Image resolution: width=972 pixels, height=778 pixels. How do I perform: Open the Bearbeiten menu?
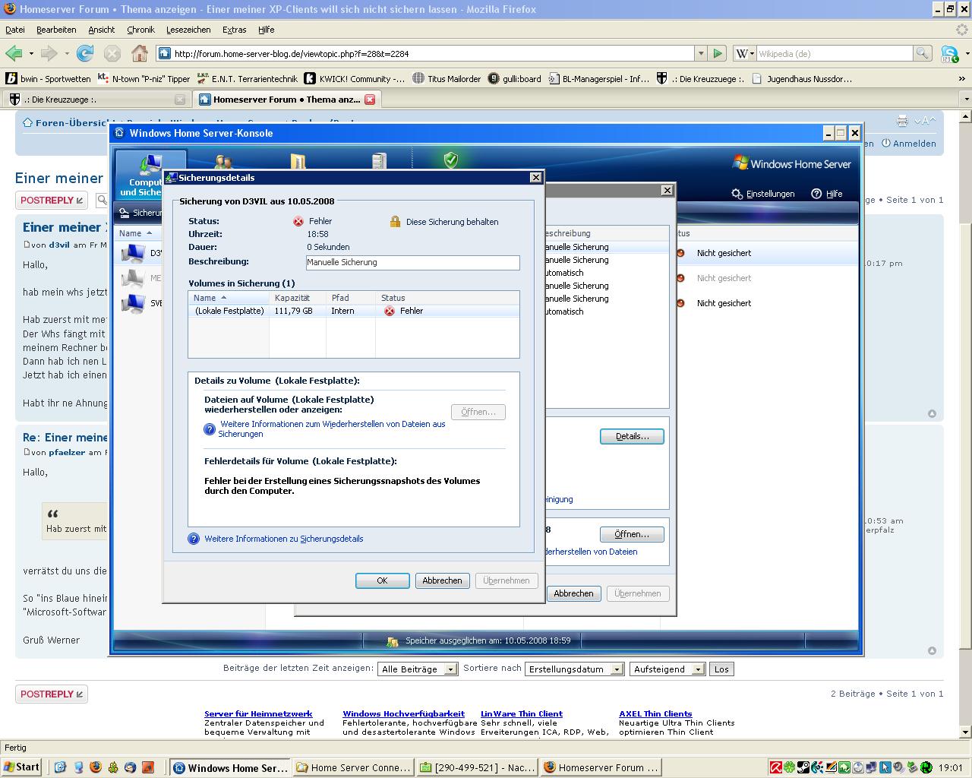pos(56,30)
